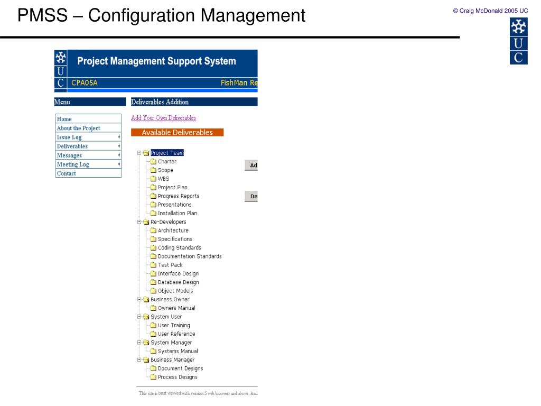Select the highlighted Project Team label
This screenshot has height=406, width=541.
coord(167,153)
